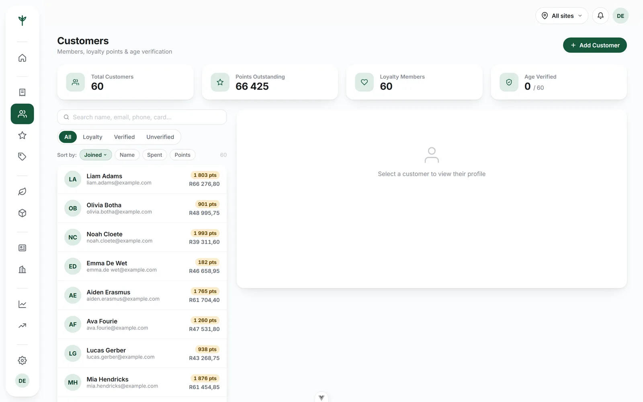Click the leaf logo in sidebar
This screenshot has width=643, height=402.
pyautogui.click(x=22, y=20)
